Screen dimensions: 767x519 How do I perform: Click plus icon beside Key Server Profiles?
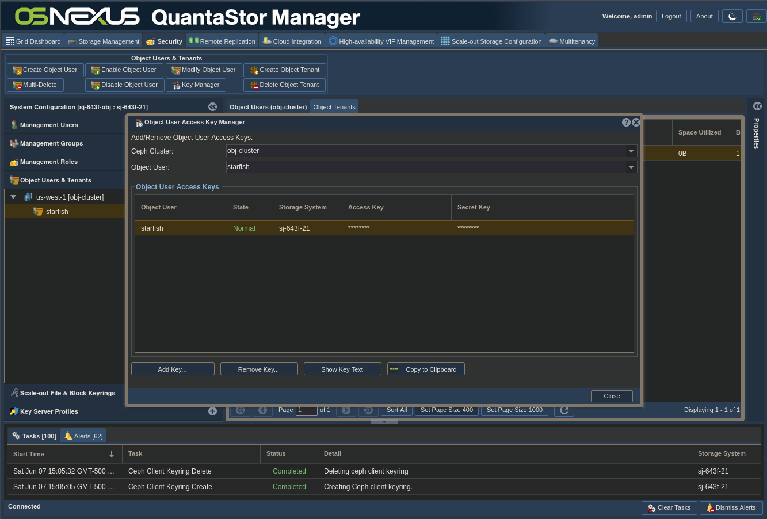click(212, 411)
